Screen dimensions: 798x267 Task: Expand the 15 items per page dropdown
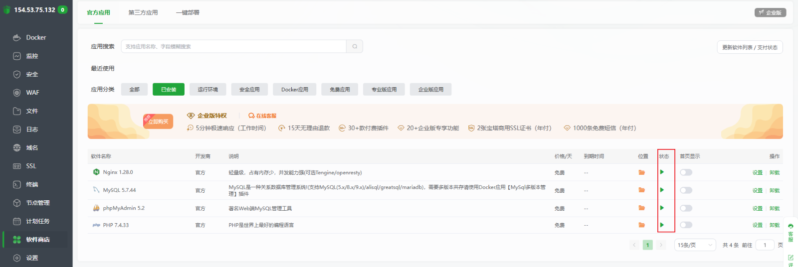pyautogui.click(x=695, y=245)
